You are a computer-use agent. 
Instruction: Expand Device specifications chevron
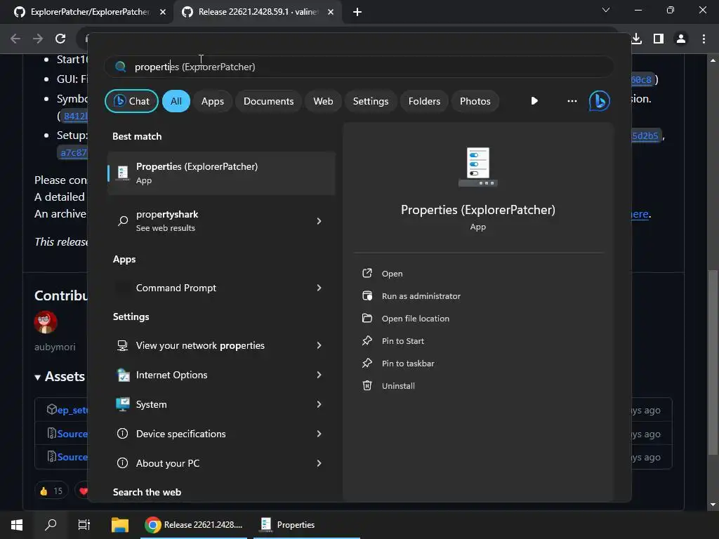(x=319, y=434)
